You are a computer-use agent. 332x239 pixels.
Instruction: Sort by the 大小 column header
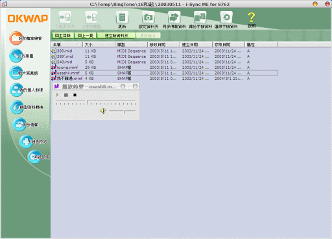pos(99,45)
